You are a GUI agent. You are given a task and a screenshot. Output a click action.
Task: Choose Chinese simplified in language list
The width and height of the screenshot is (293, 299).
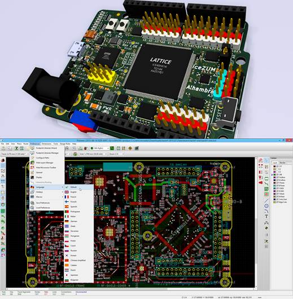pos(78,260)
